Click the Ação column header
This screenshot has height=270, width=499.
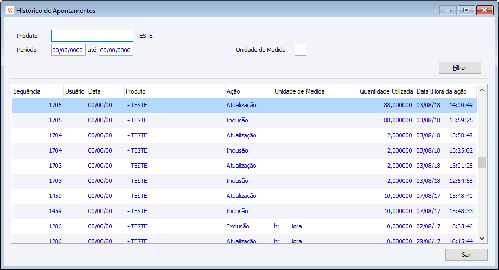coord(249,91)
